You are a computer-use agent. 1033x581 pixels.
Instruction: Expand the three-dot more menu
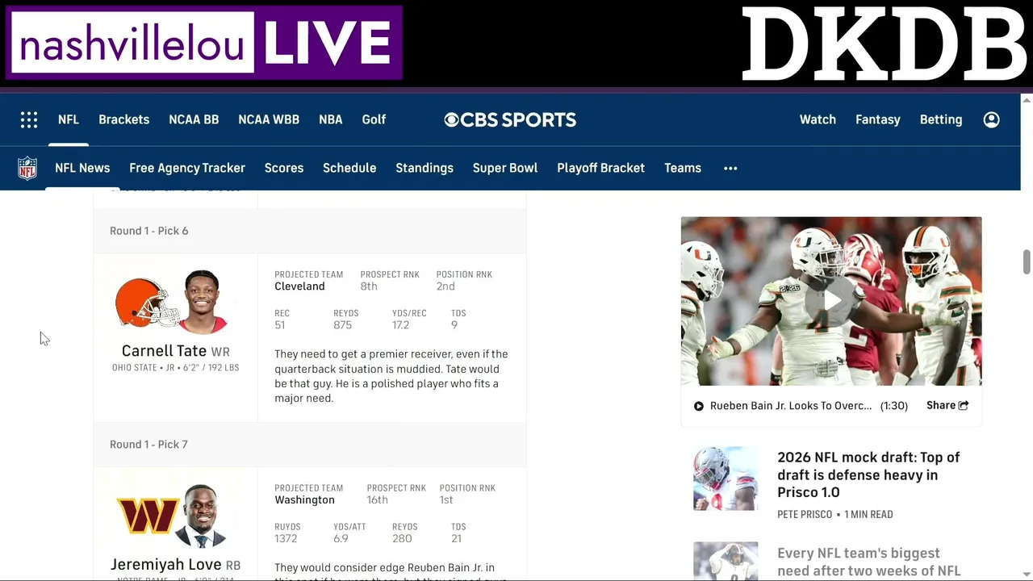click(x=730, y=168)
